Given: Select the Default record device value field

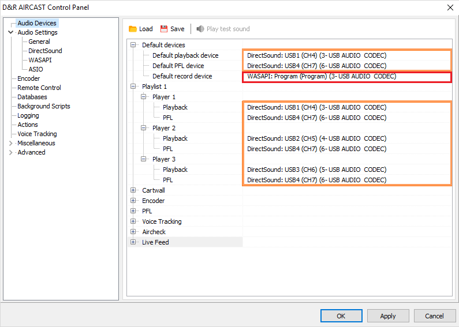Looking at the screenshot, I should point(346,77).
